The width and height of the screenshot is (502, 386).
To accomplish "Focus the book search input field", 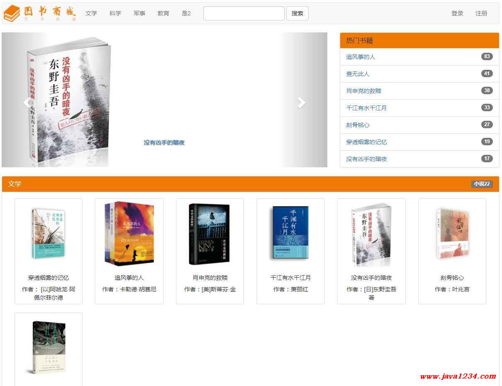I will tap(244, 13).
